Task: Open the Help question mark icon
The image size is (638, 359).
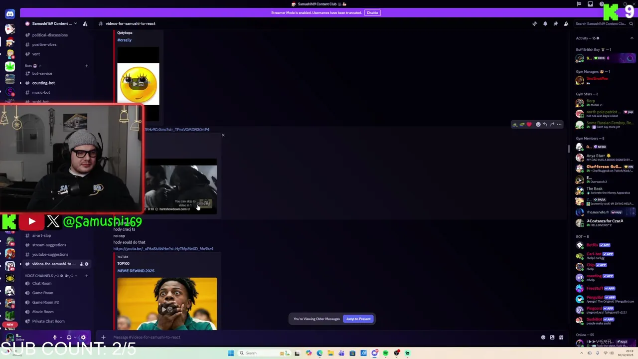Action: 601,4
